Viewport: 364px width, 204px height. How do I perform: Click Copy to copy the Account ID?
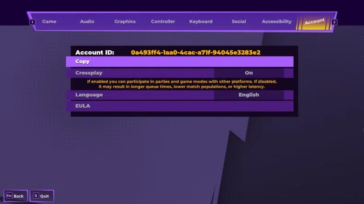(x=179, y=61)
